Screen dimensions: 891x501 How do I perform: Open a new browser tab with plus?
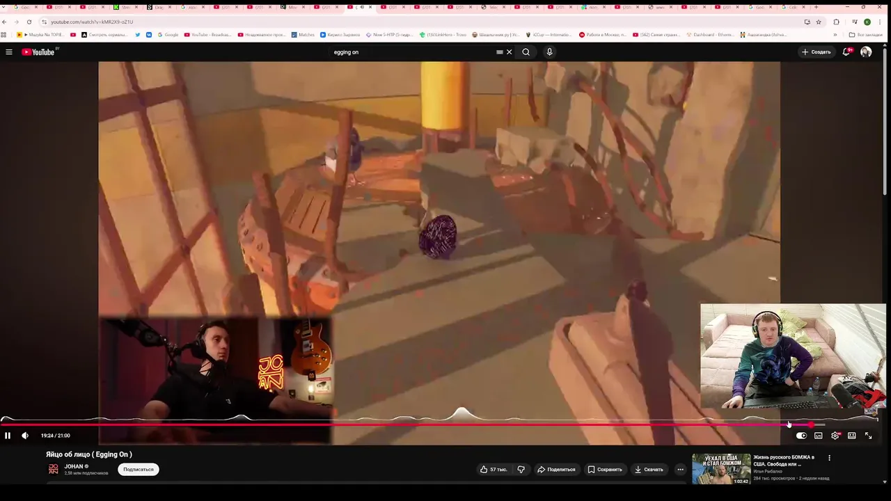(x=816, y=7)
